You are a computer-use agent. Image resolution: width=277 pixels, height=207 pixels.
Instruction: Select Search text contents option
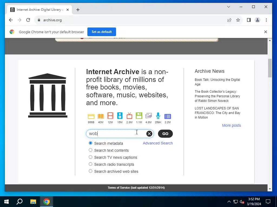[x=90, y=150]
